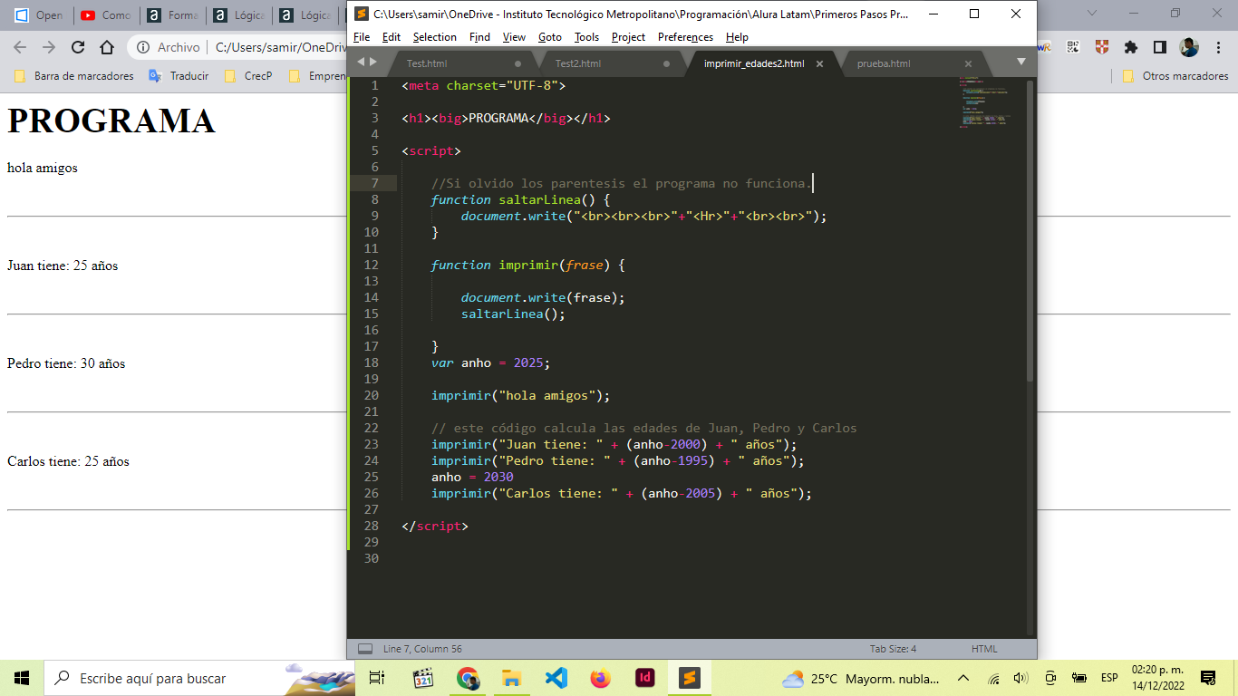
Task: Open the Chrome profile avatar
Action: pyautogui.click(x=1189, y=47)
